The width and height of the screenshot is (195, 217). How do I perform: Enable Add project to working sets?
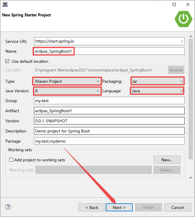coord(11,160)
